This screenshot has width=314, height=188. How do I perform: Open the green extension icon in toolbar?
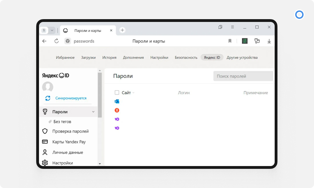[245, 41]
